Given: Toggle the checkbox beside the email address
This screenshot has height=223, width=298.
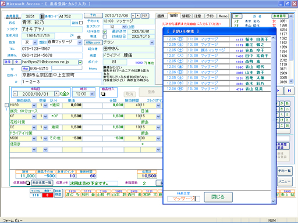Looking at the screenshot, I should pos(80,62).
